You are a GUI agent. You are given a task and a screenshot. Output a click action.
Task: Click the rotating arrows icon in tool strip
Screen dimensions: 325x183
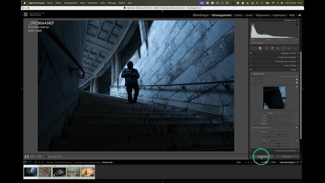pyautogui.click(x=289, y=48)
